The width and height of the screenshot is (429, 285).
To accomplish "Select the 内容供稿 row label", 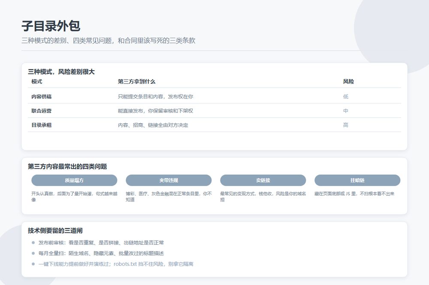I will point(41,97).
